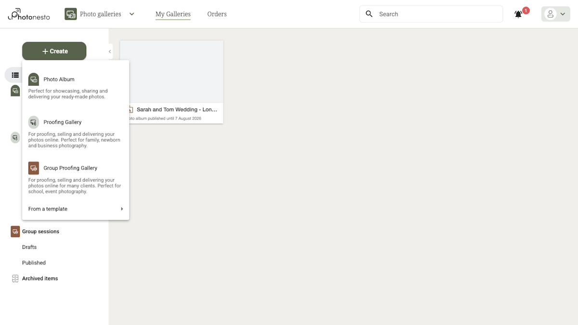
Task: Click the green photo album sidebar icon
Action: pos(15,91)
